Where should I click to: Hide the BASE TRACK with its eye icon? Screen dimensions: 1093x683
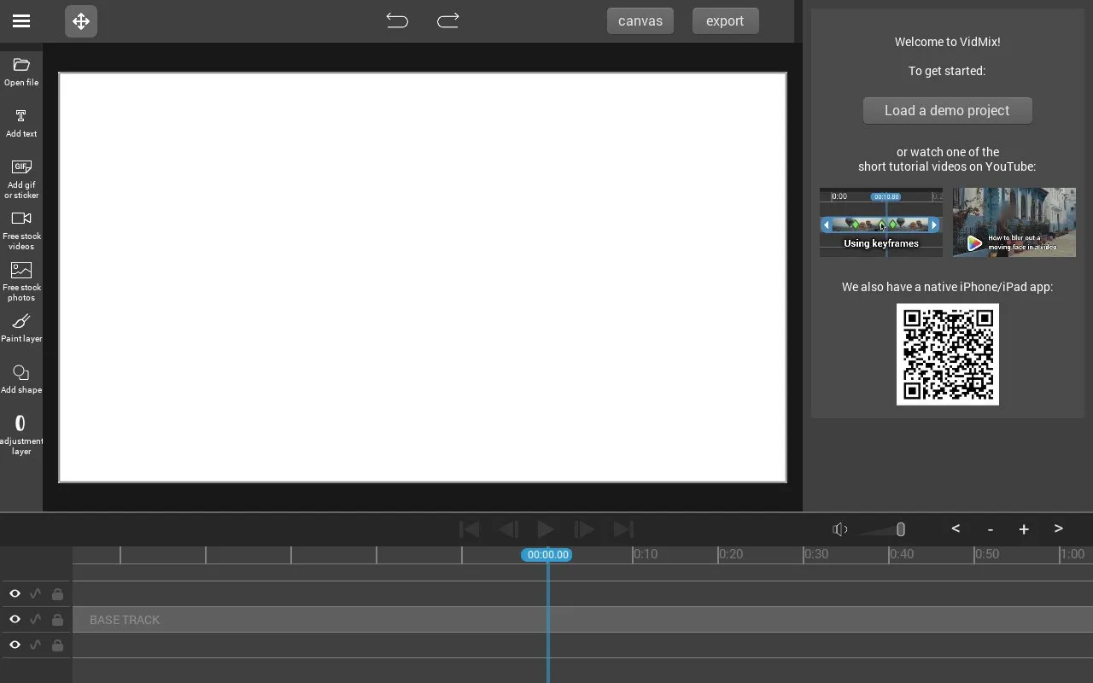pos(15,619)
